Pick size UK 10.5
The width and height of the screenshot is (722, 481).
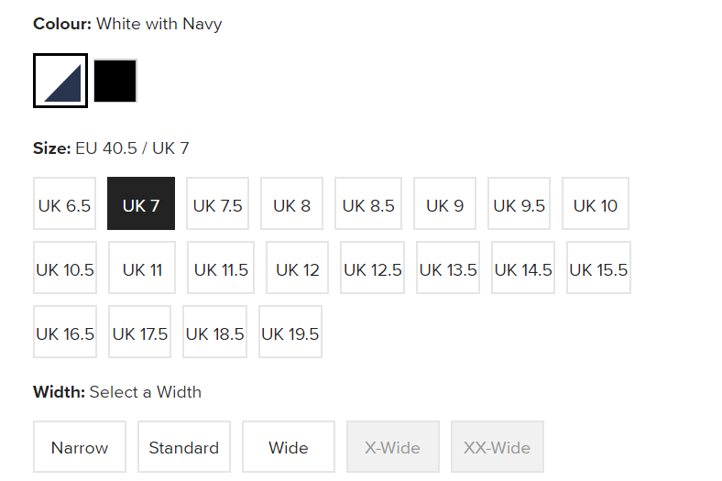65,268
